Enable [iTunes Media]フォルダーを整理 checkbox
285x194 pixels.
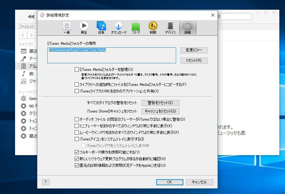tap(77, 70)
